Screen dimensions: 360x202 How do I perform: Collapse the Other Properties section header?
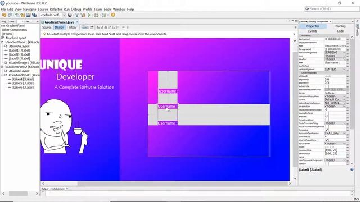click(300, 72)
